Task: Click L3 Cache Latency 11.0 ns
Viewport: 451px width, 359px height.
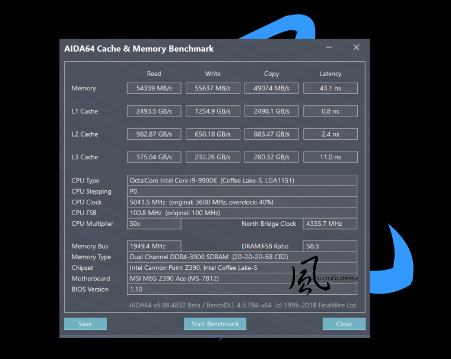Action: 330,157
